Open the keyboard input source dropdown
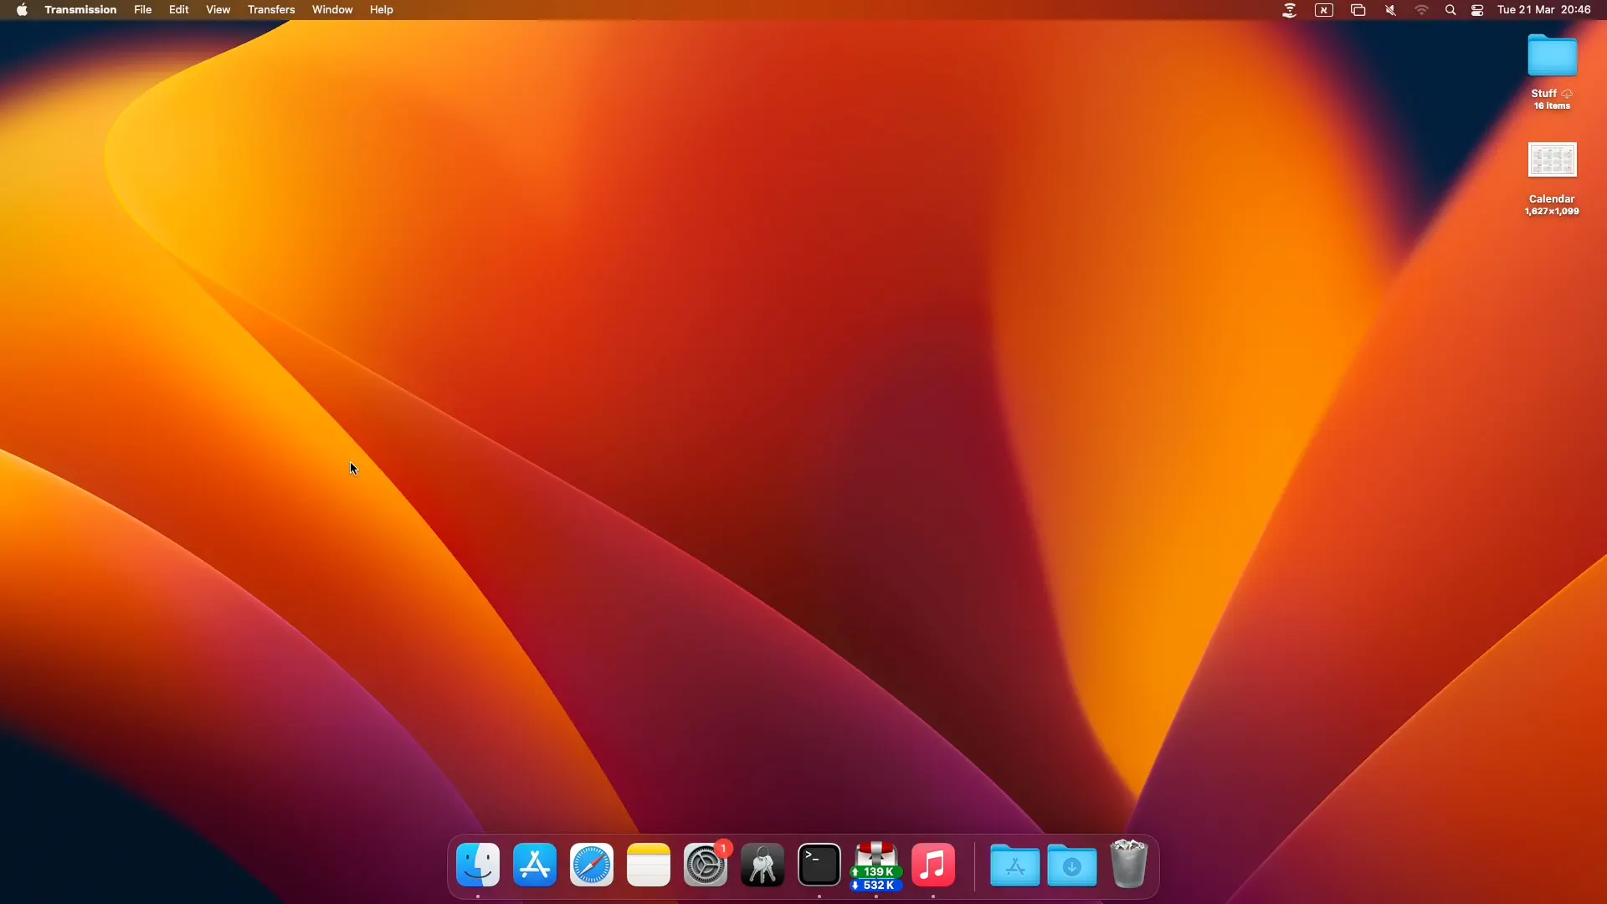1607x904 pixels. 1324,10
